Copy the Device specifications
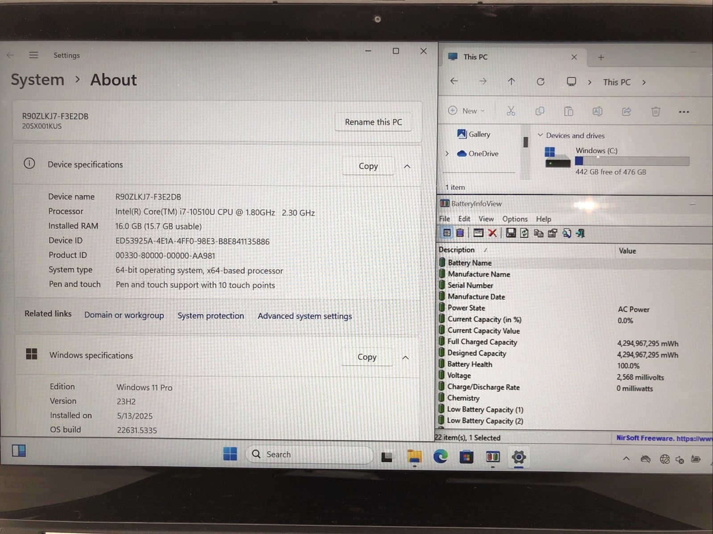 tap(368, 166)
